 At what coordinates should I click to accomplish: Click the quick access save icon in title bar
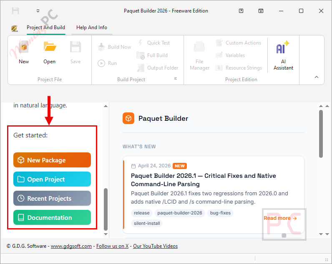click(x=15, y=11)
